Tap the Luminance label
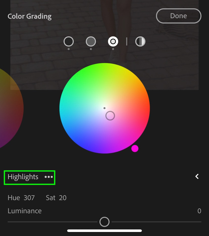The height and width of the screenshot is (236, 209). pyautogui.click(x=25, y=211)
